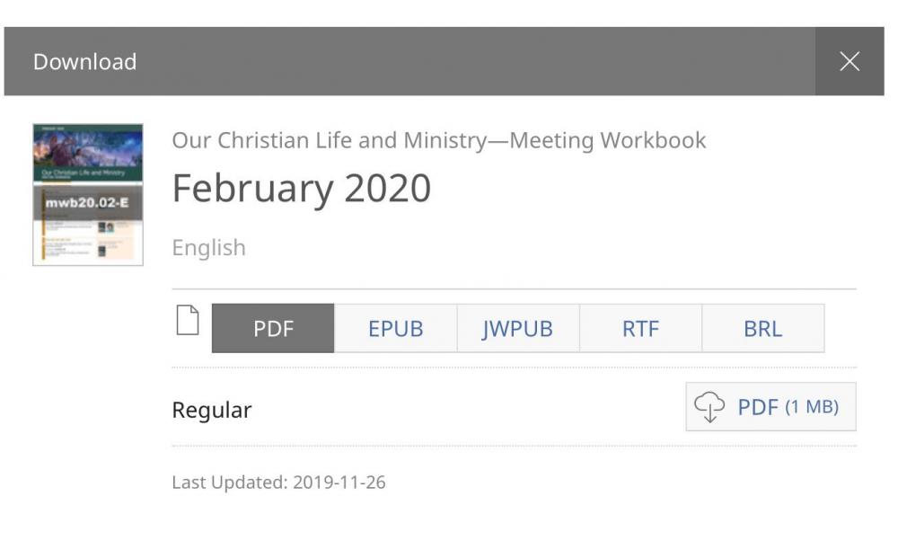
Task: Switch to the EPUB format tab
Action: click(x=395, y=329)
